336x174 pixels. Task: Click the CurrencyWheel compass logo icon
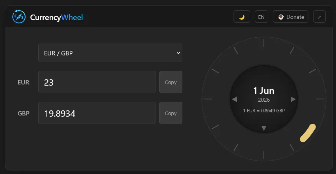[19, 16]
